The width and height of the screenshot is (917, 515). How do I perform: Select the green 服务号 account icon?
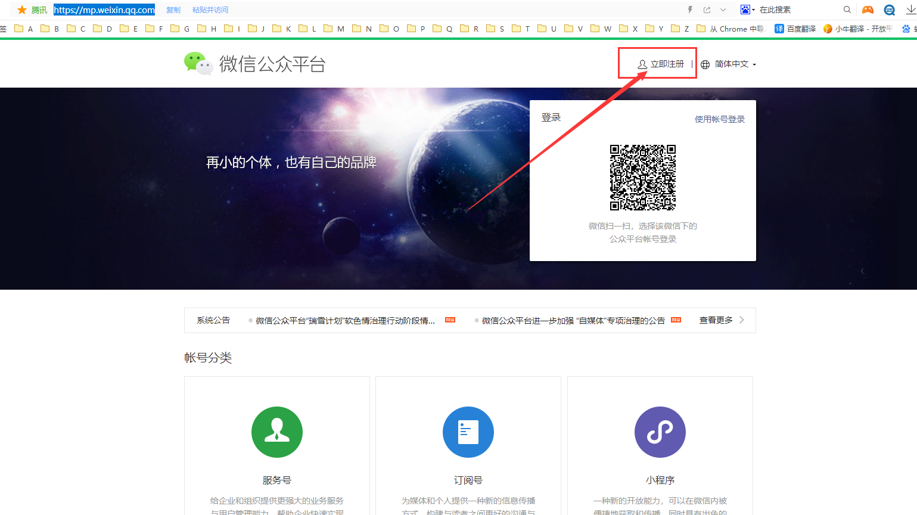pos(277,432)
